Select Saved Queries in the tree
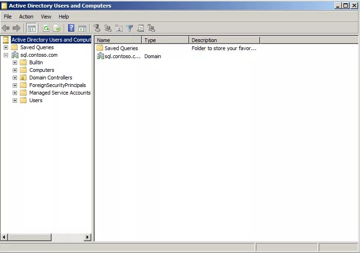The height and width of the screenshot is (253, 360). point(37,47)
